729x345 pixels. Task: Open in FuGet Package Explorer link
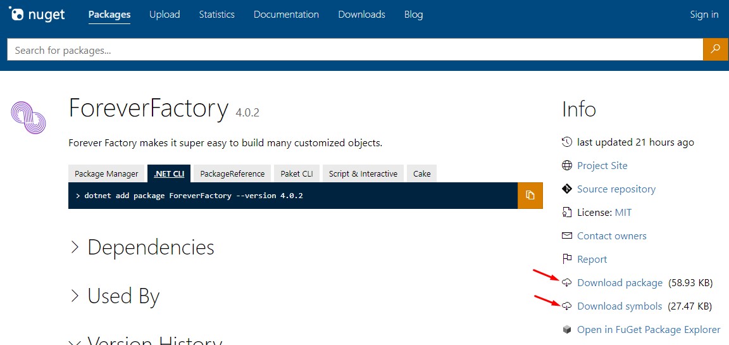pyautogui.click(x=649, y=330)
